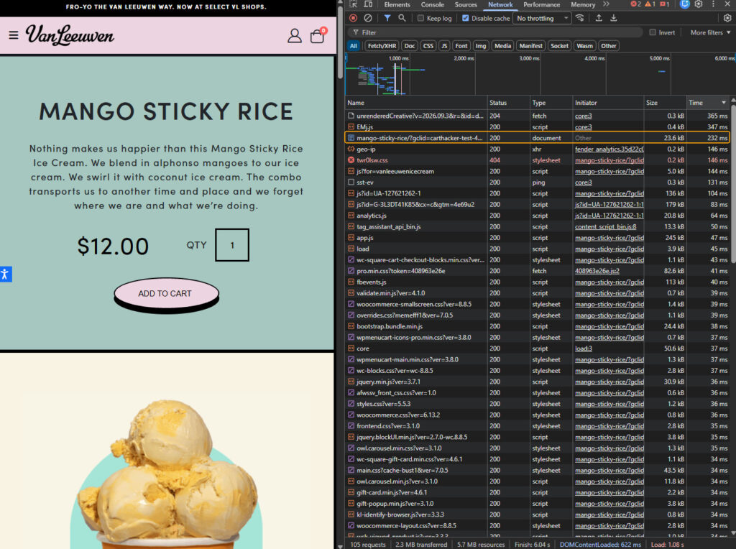Click the export HAR download icon
Viewport: 736px width, 549px height.
click(x=614, y=18)
